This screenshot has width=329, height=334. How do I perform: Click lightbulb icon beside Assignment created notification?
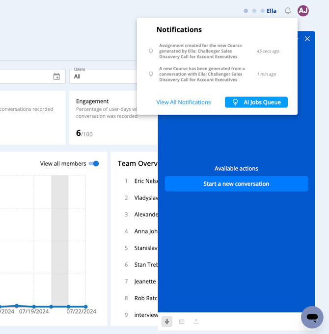(x=151, y=51)
